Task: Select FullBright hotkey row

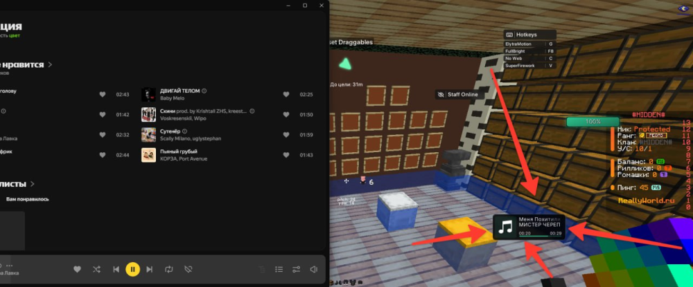Action: click(529, 51)
